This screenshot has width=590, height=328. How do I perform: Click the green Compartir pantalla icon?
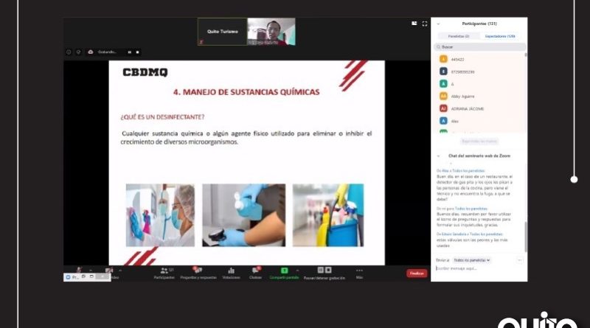coord(284,271)
